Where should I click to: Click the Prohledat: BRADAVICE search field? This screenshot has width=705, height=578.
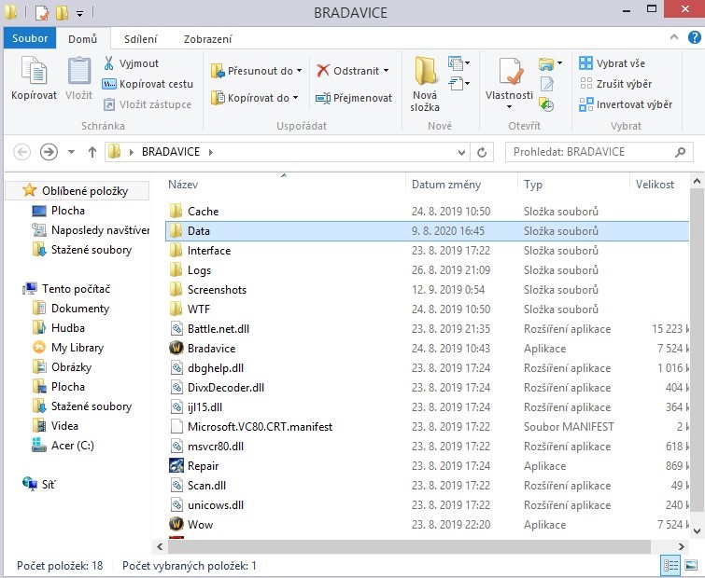[x=599, y=152]
